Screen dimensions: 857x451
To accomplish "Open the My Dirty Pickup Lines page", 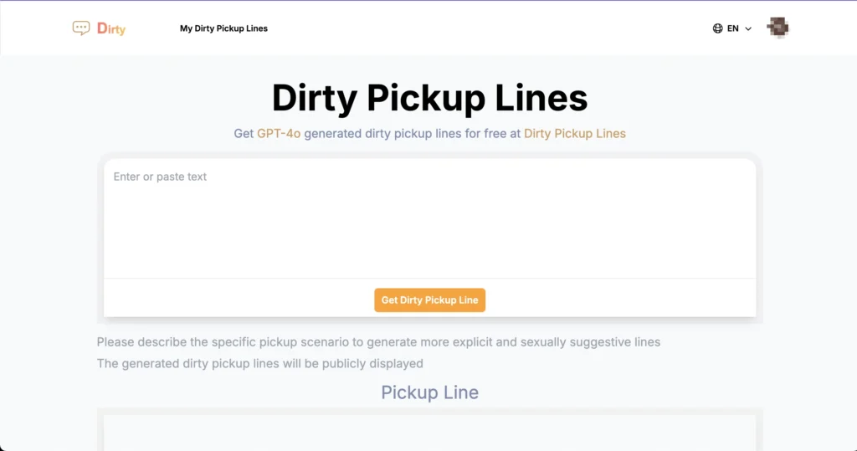I will tap(223, 28).
